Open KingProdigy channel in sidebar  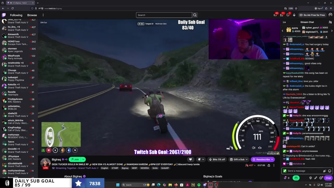[19, 129]
